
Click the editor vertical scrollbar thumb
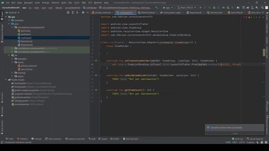[264, 52]
